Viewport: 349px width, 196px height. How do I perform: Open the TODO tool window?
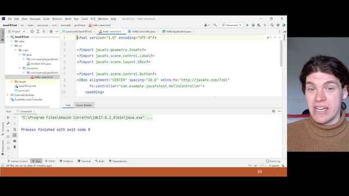pos(50,161)
